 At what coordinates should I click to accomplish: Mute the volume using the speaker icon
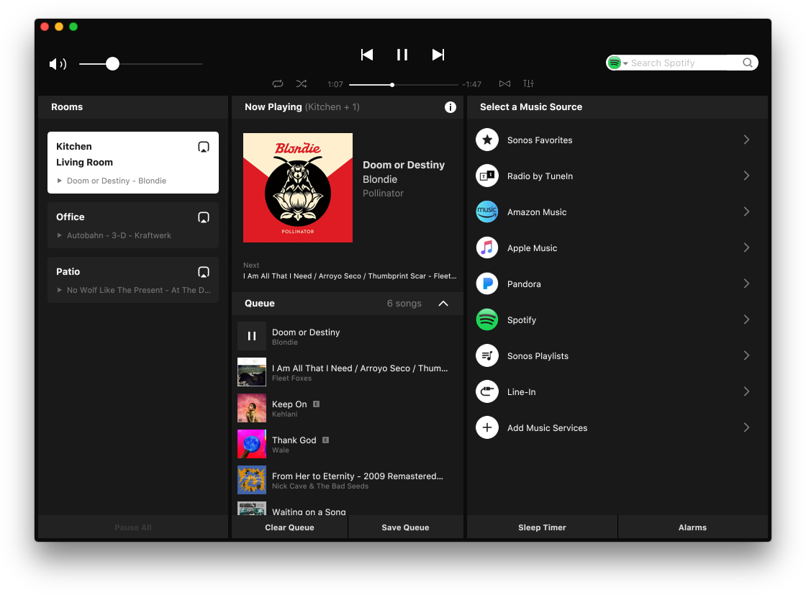58,63
